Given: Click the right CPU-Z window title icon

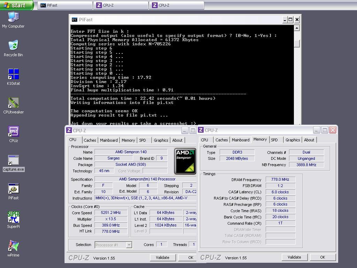Looking at the screenshot, I should coord(200,130).
